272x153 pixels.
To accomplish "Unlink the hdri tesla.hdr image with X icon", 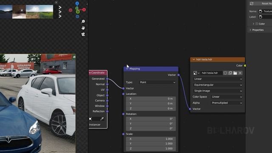I will (x=240, y=73).
